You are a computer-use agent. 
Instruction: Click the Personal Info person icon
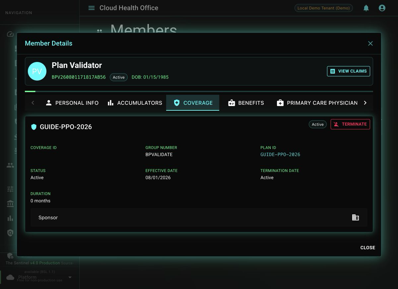click(49, 103)
